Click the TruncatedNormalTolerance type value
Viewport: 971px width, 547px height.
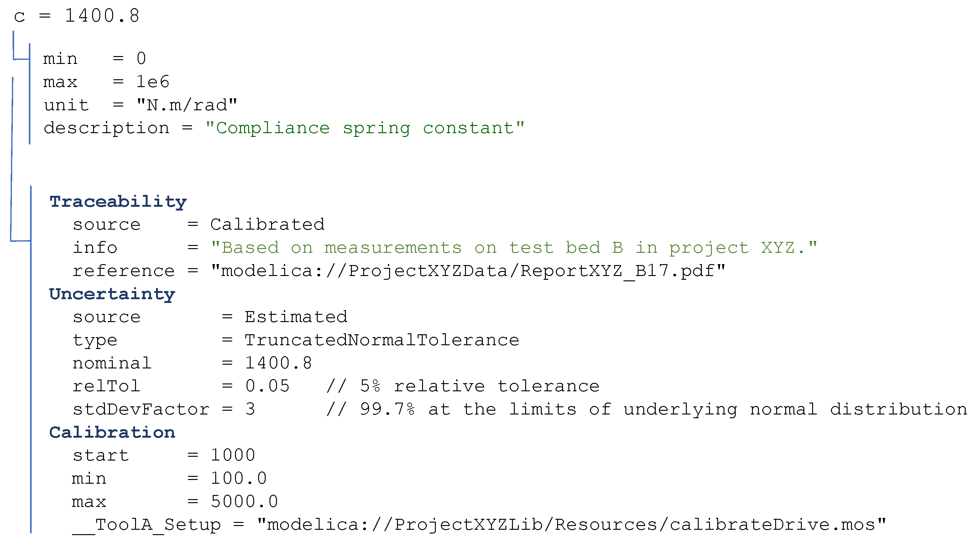(x=382, y=341)
